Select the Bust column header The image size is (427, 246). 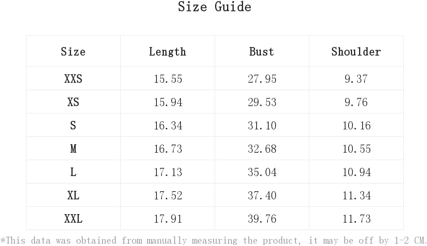[x=261, y=52]
